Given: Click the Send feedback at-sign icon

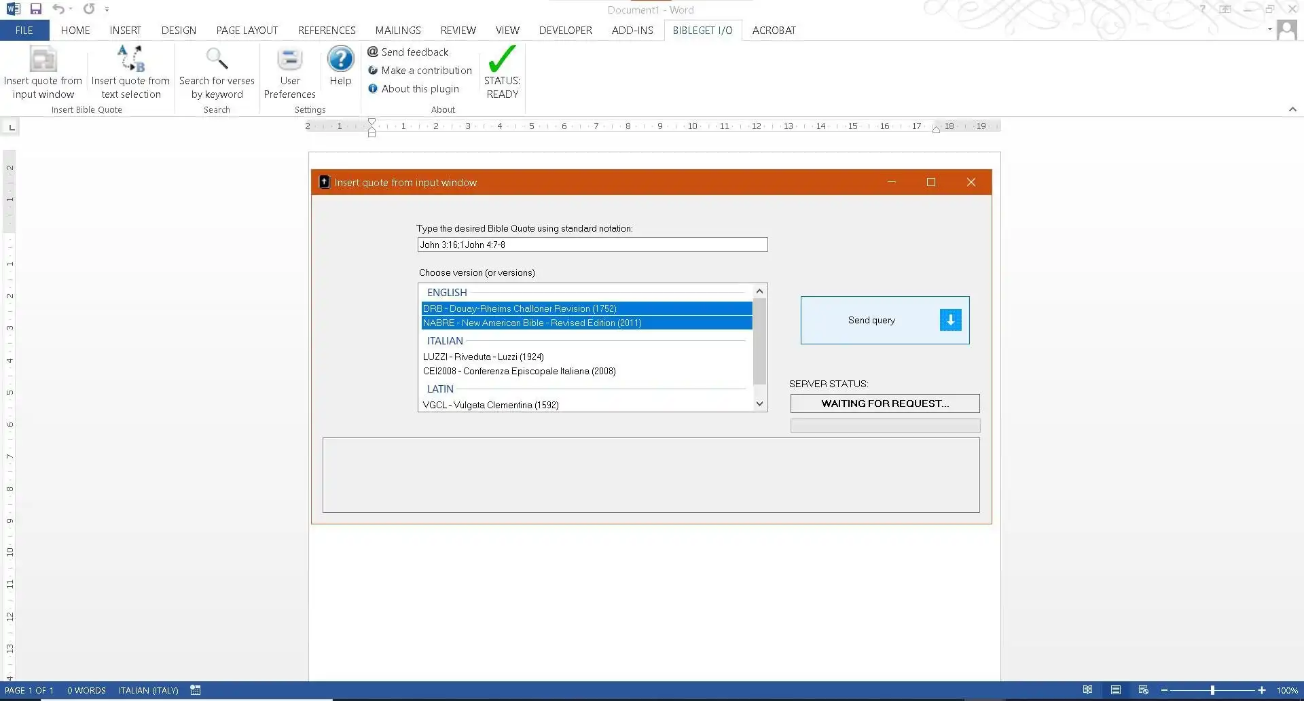Looking at the screenshot, I should (x=373, y=52).
